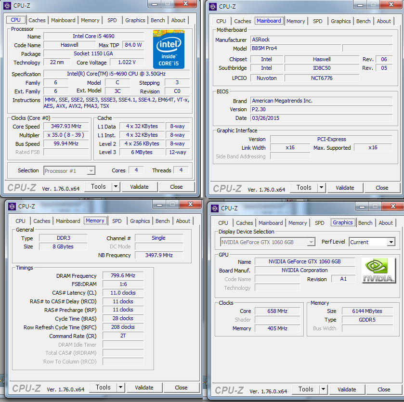Image resolution: width=404 pixels, height=402 pixels.
Task: Switch to the Bench tab in the CPU window
Action: (x=157, y=20)
